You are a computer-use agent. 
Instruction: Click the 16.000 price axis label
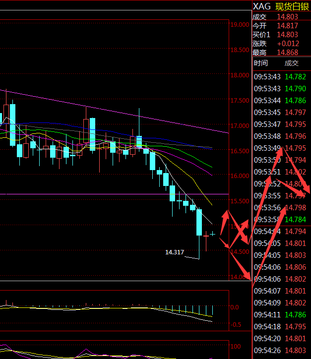click(240, 176)
